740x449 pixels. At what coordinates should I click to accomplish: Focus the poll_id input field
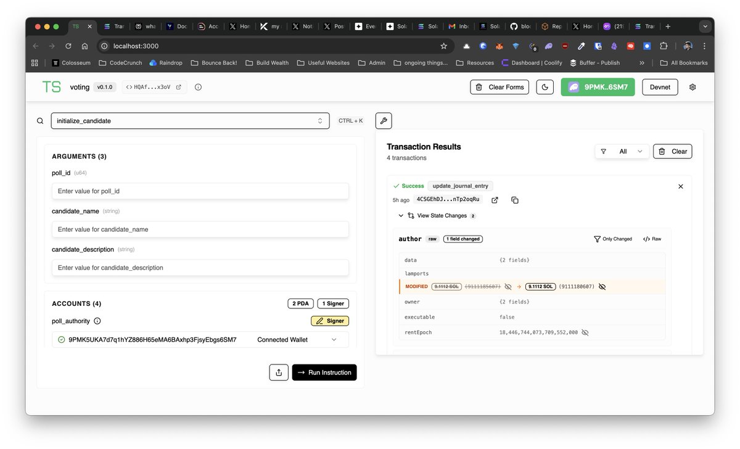200,191
